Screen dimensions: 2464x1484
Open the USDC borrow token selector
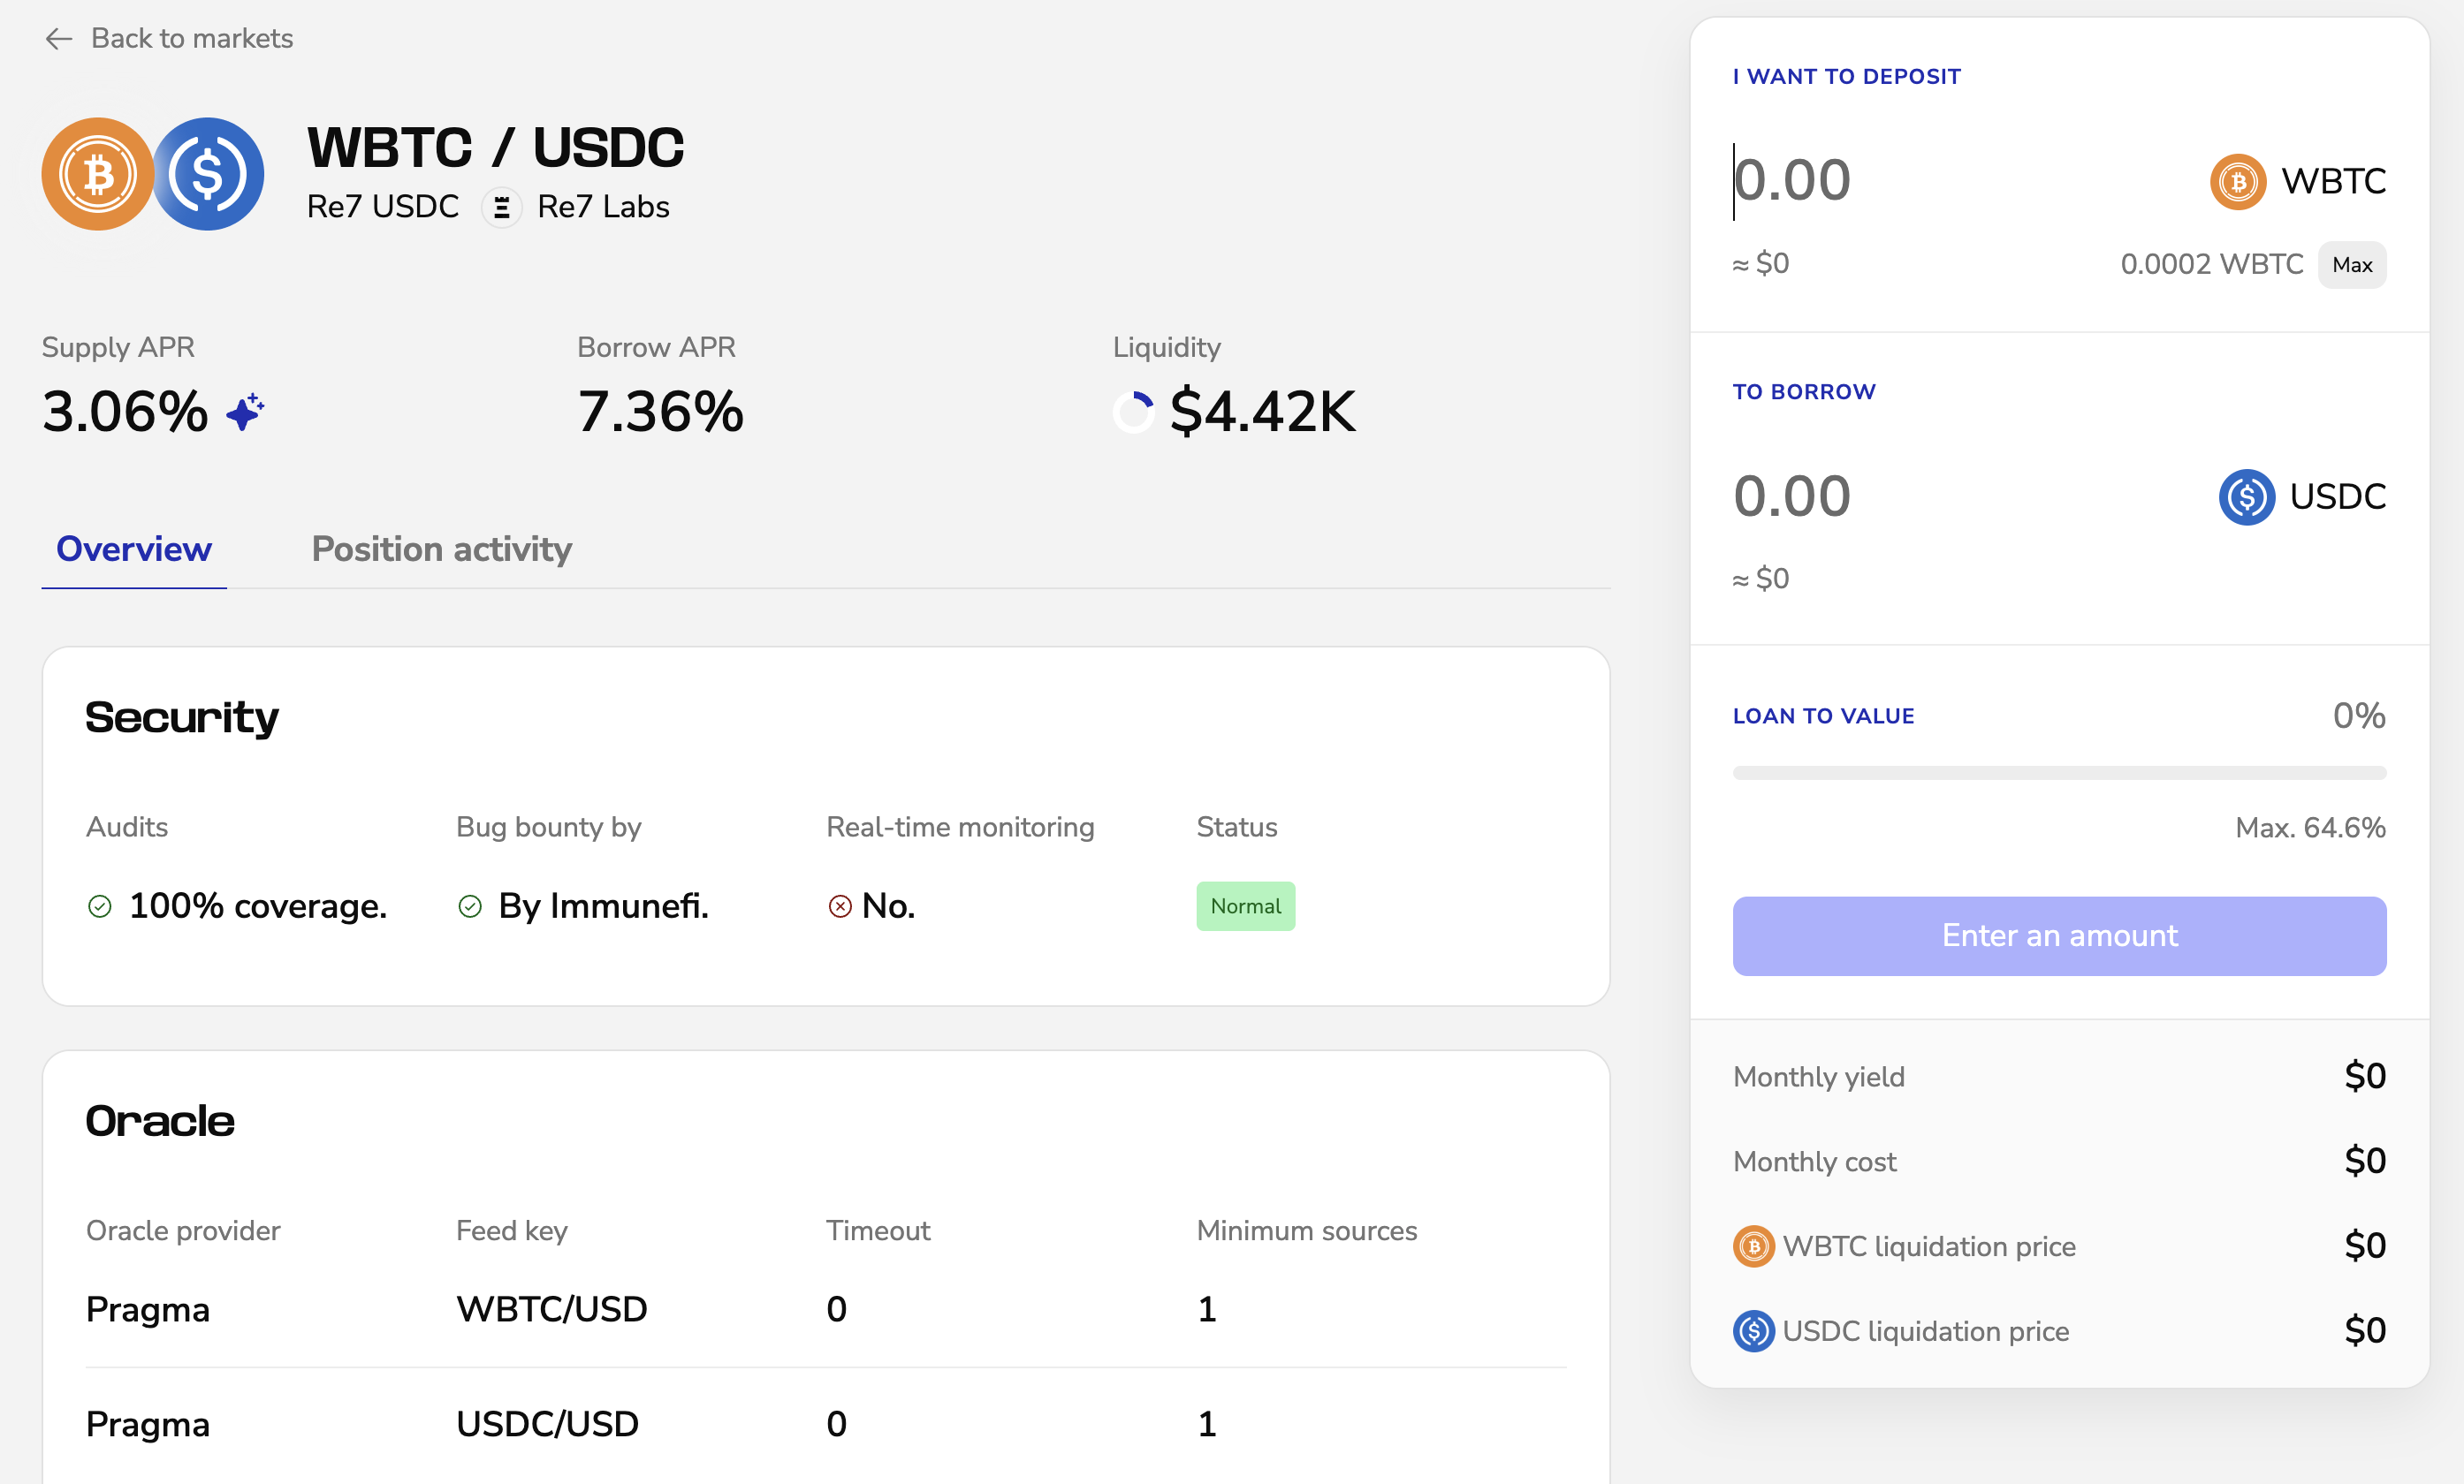point(2302,496)
